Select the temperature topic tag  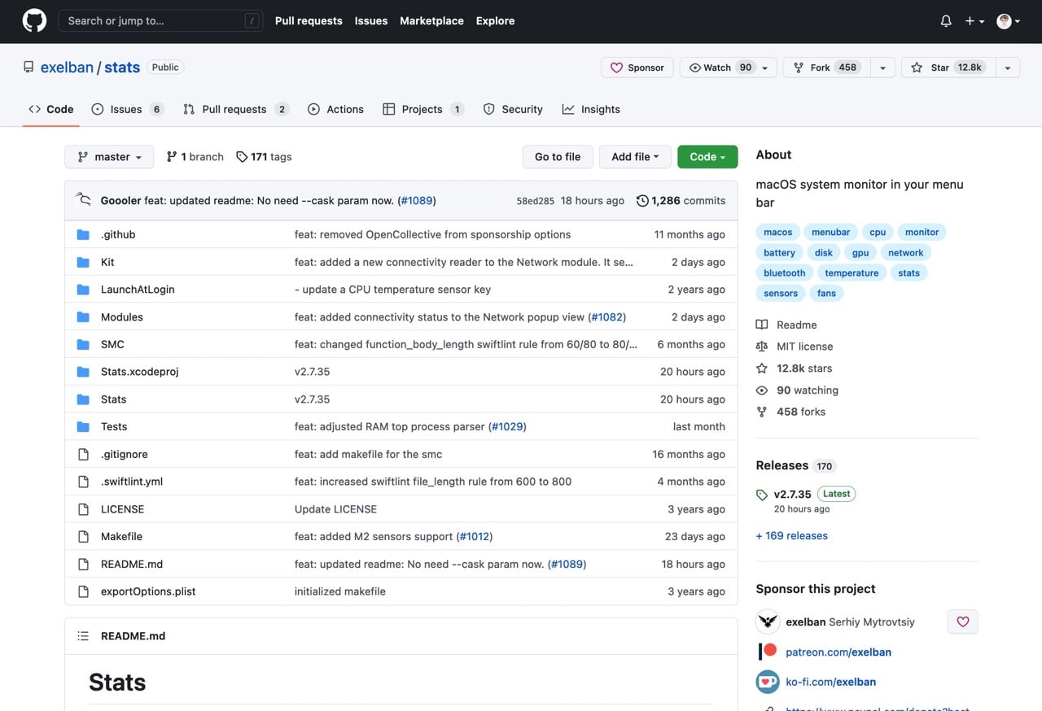(852, 273)
